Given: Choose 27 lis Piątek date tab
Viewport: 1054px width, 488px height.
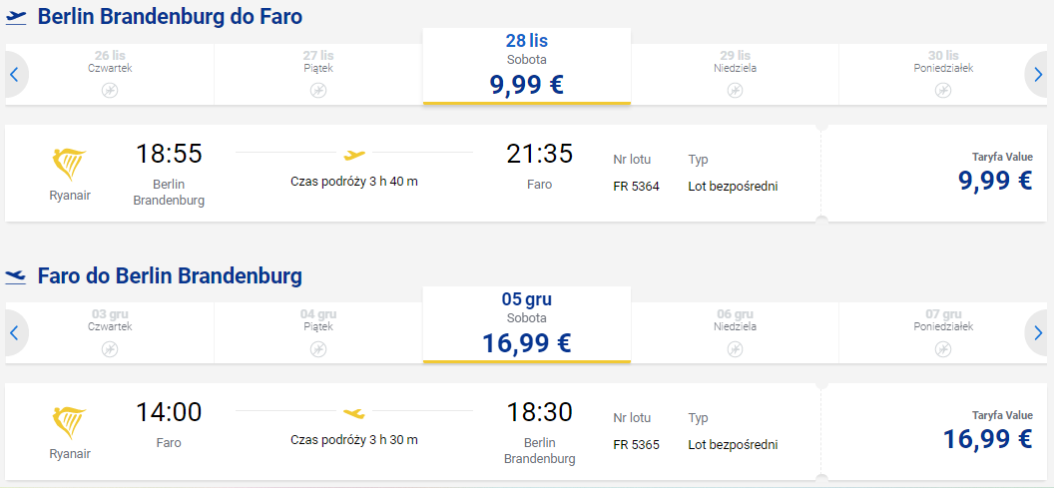Looking at the screenshot, I should coord(318,75).
